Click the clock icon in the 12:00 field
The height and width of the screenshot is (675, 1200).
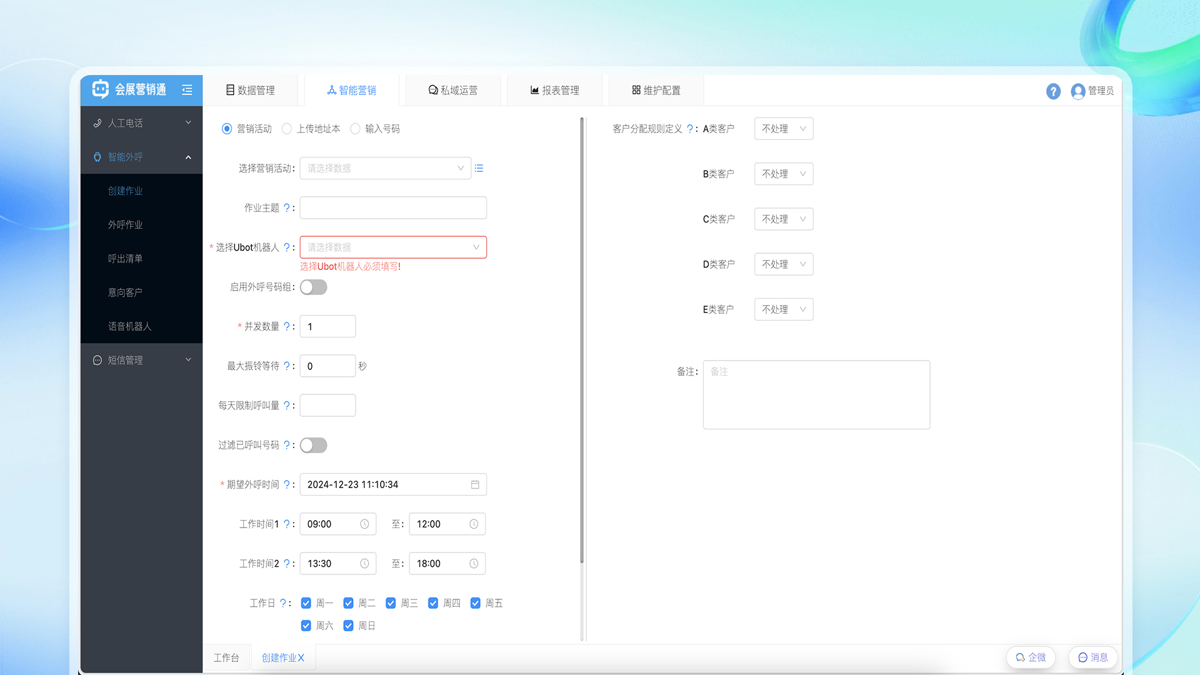point(474,524)
